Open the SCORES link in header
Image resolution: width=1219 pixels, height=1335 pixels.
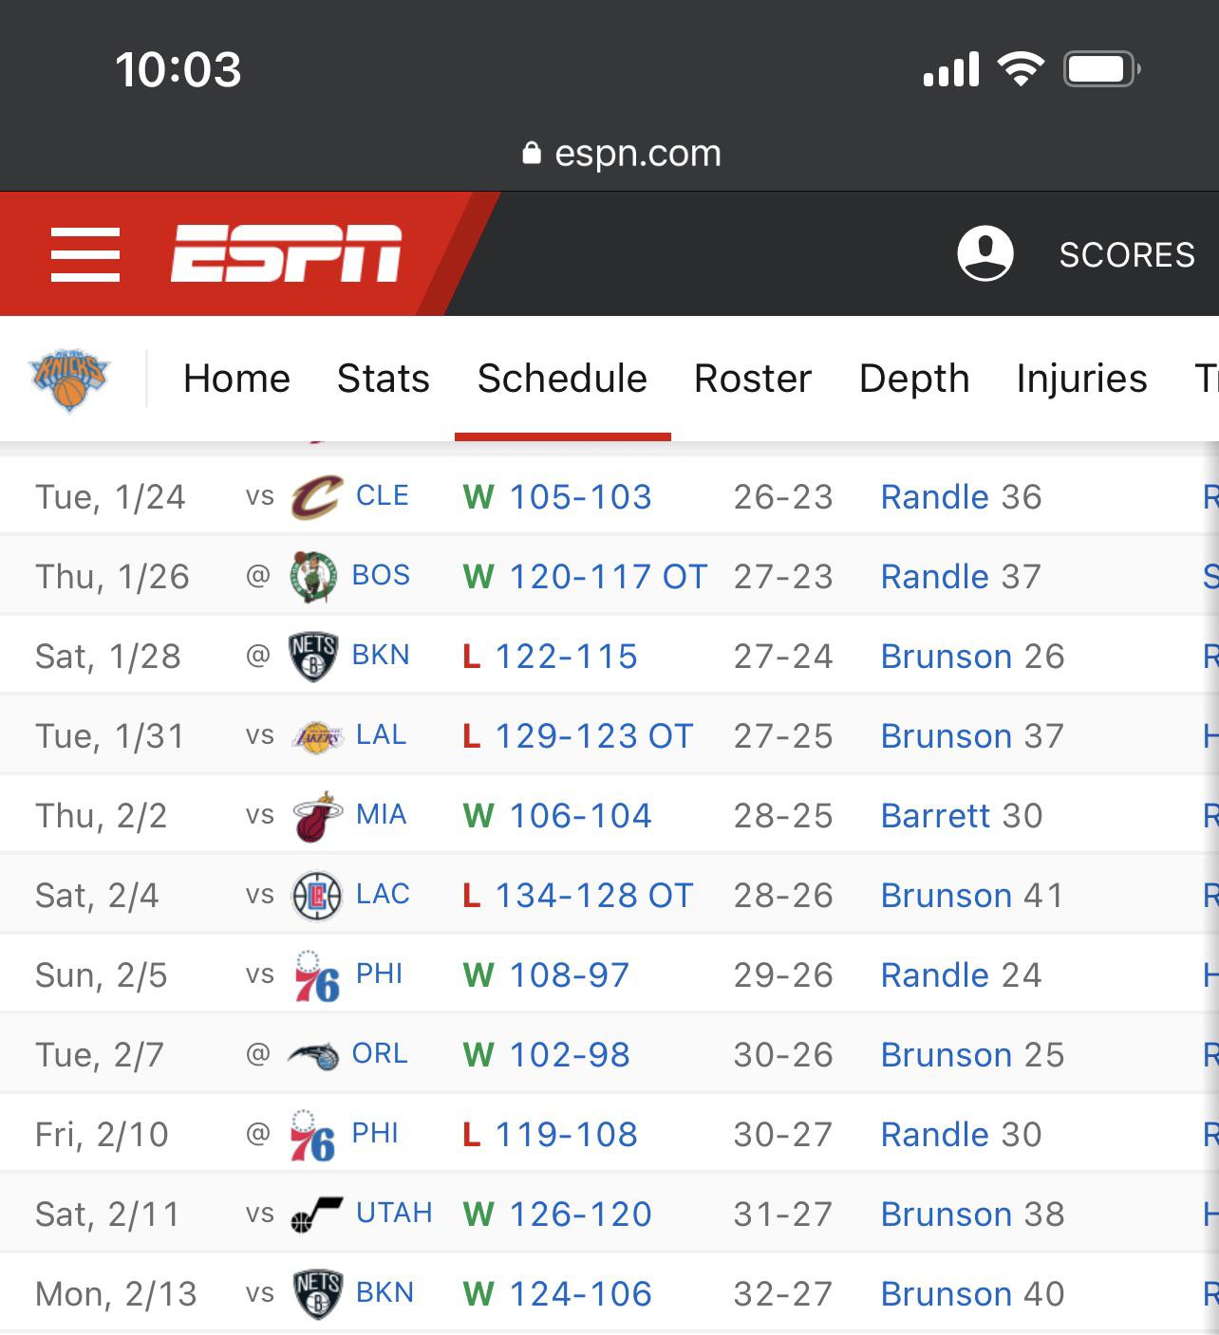(1127, 254)
